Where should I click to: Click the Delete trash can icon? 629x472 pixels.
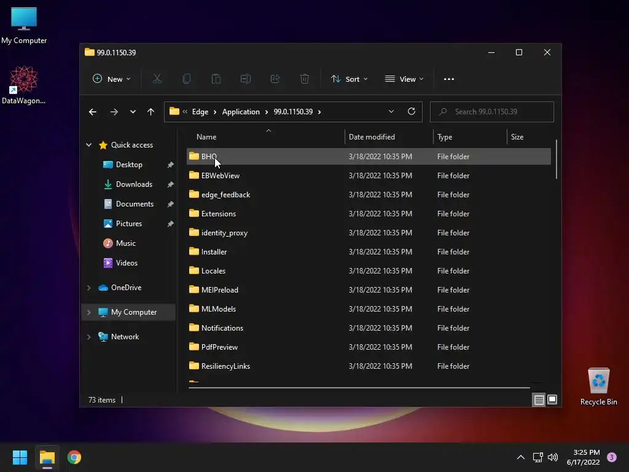pos(305,79)
